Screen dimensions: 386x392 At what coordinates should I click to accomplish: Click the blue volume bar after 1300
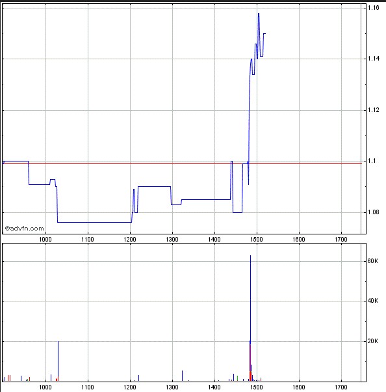(x=182, y=376)
